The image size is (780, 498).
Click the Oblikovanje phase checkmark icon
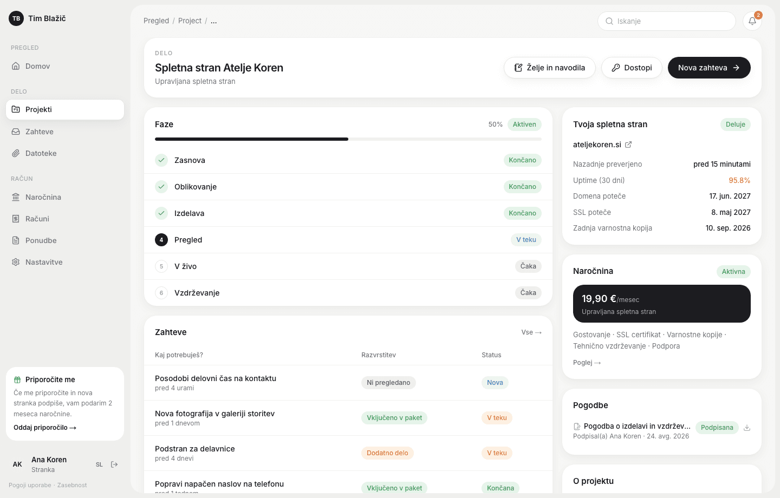click(161, 187)
